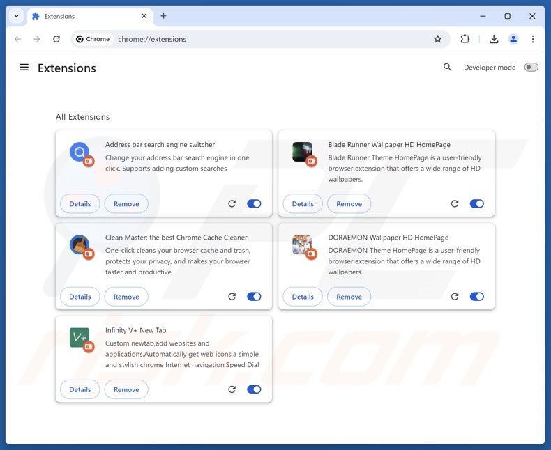Disable DORAEMON Wallpaper HD HomePage toggle

(x=477, y=297)
